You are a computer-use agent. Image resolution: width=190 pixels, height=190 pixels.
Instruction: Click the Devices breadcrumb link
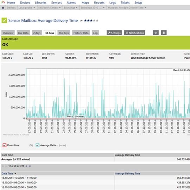pos(11,8)
